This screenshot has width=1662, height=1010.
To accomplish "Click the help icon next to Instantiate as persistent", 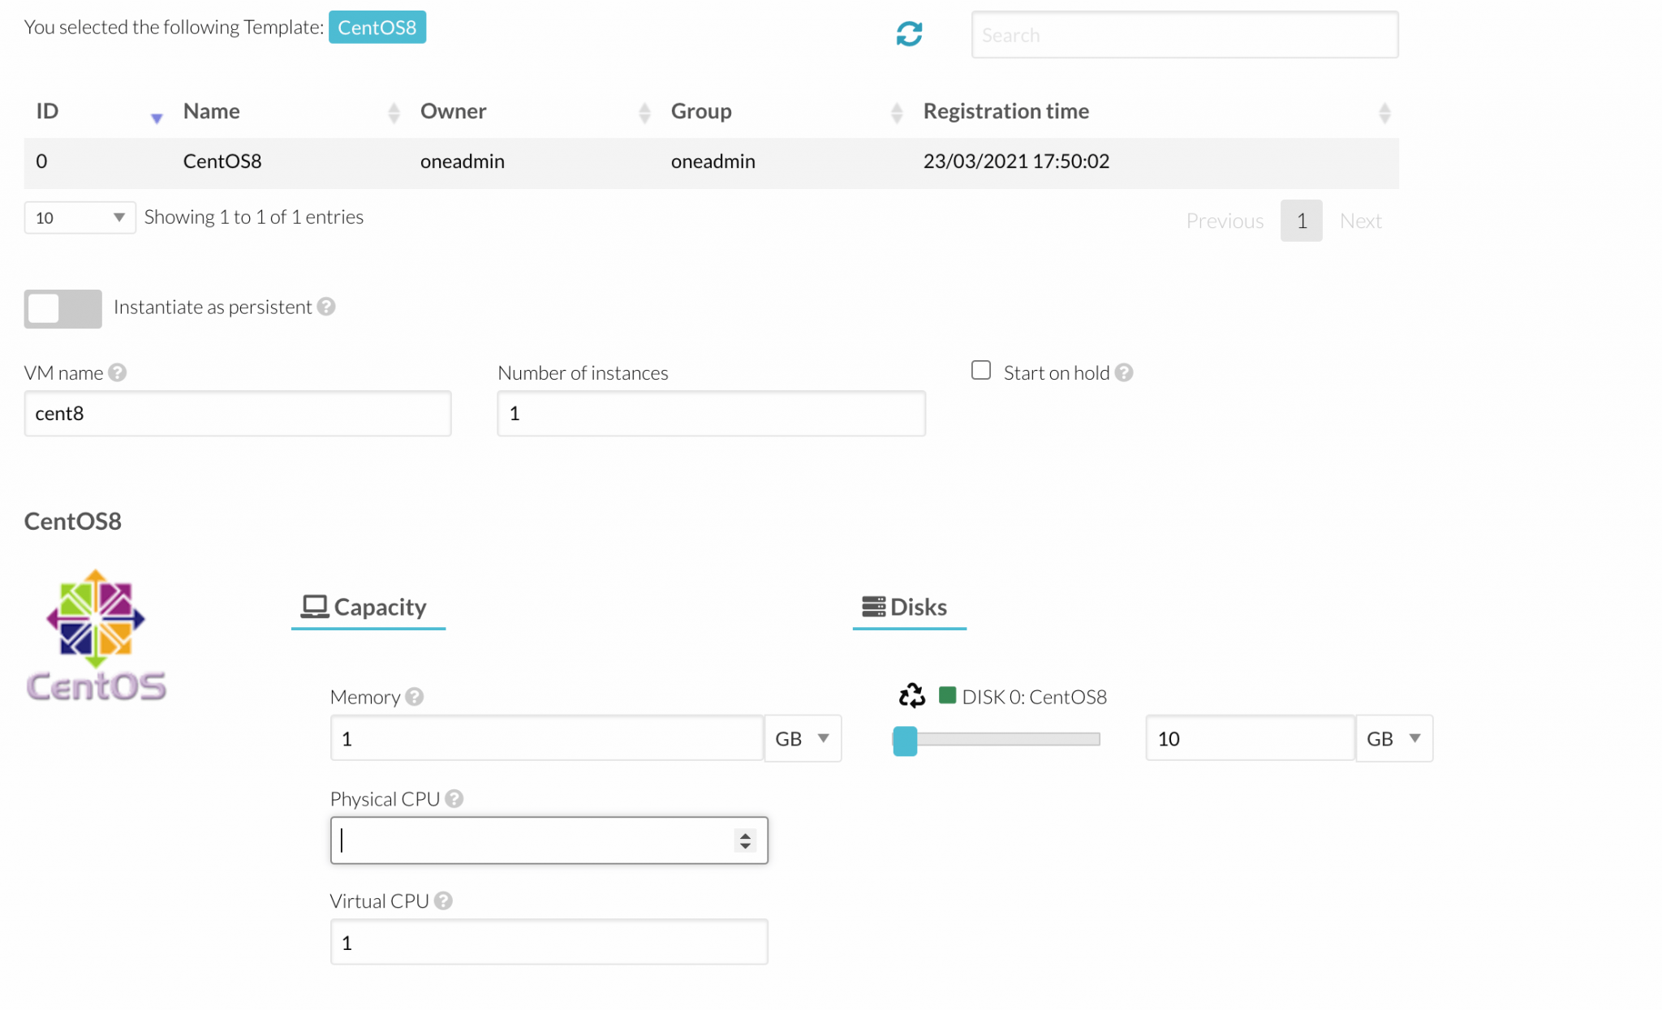I will click(x=326, y=307).
